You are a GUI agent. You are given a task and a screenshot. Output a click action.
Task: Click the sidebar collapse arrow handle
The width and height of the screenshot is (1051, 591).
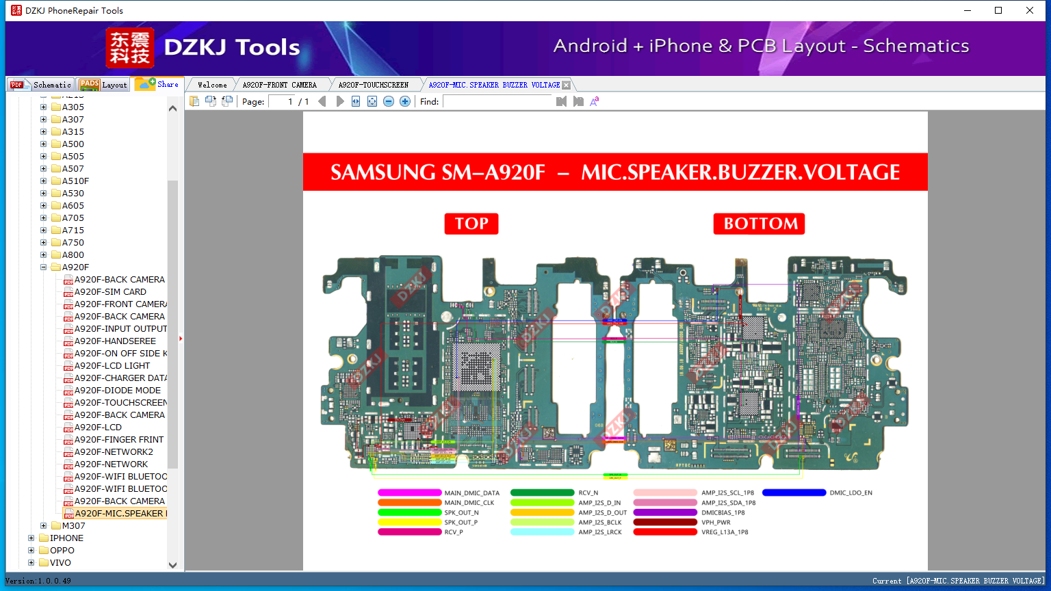[x=181, y=338]
